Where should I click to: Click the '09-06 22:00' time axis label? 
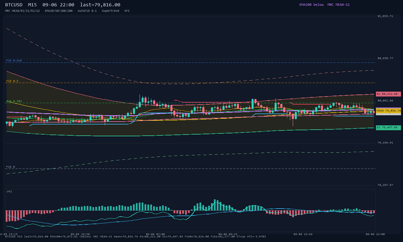(375, 234)
